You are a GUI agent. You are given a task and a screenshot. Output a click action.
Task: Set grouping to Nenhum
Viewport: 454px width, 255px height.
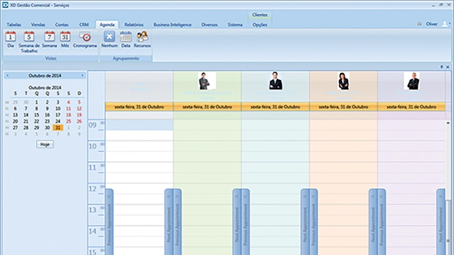pyautogui.click(x=109, y=40)
